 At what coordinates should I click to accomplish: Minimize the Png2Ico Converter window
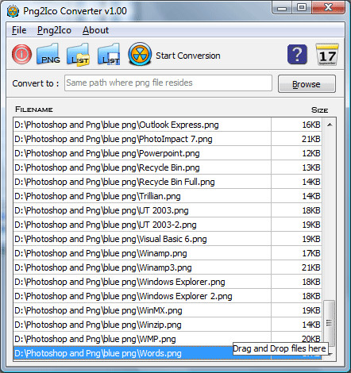coord(282,8)
